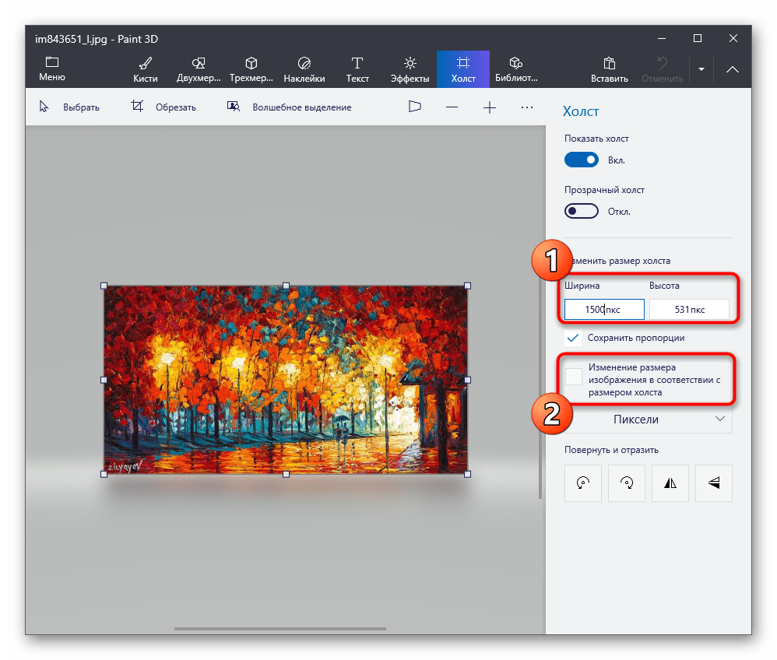Open the Stickers (Наклейки) panel
The image size is (777, 660).
click(304, 68)
